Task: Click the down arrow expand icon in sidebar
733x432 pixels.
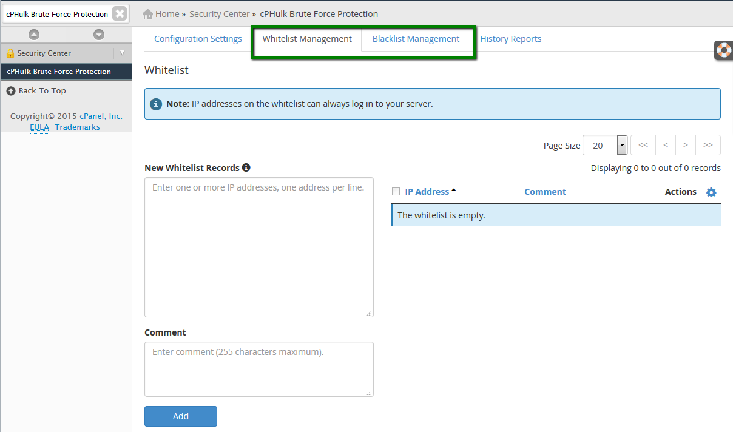Action: 99,35
